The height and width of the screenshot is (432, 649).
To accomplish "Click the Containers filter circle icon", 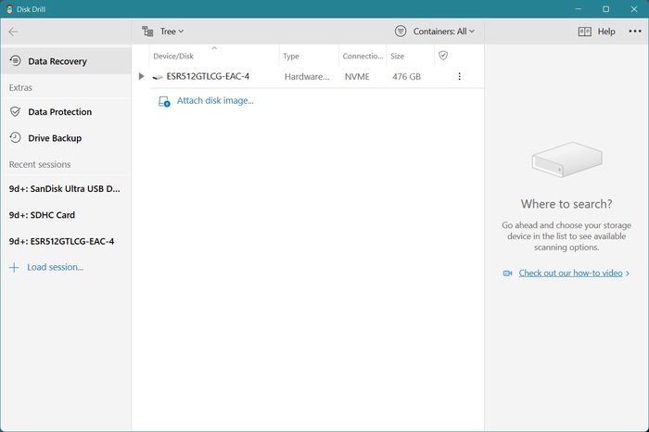I will (x=401, y=32).
